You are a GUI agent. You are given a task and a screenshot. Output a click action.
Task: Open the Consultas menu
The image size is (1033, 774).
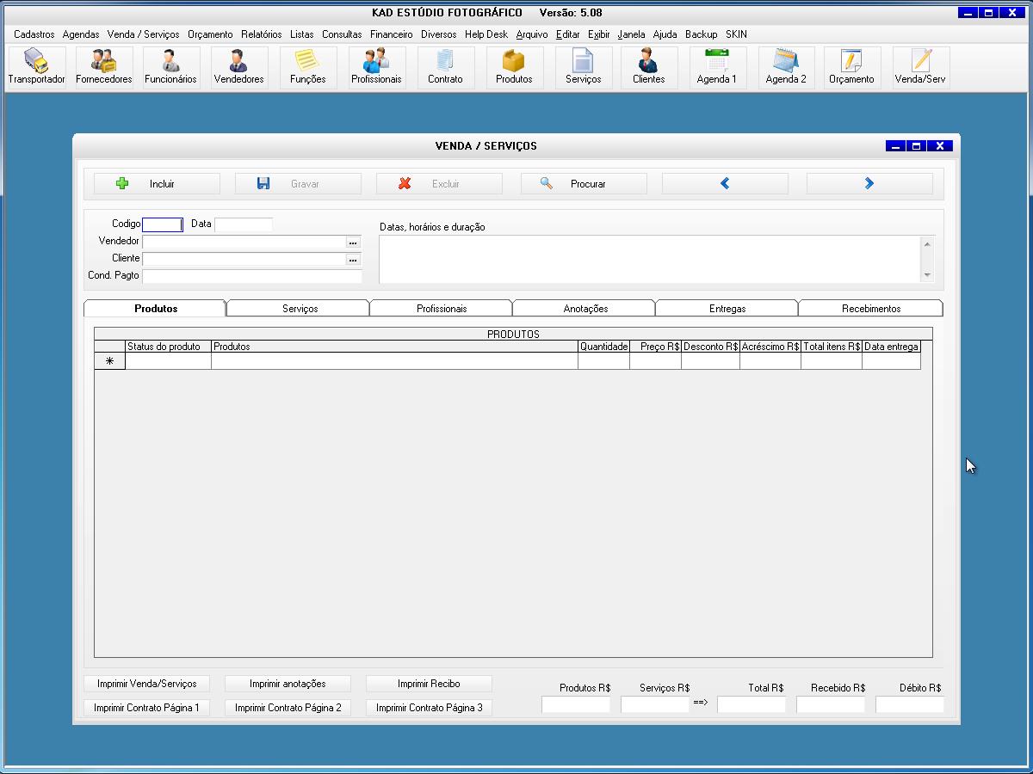click(342, 34)
